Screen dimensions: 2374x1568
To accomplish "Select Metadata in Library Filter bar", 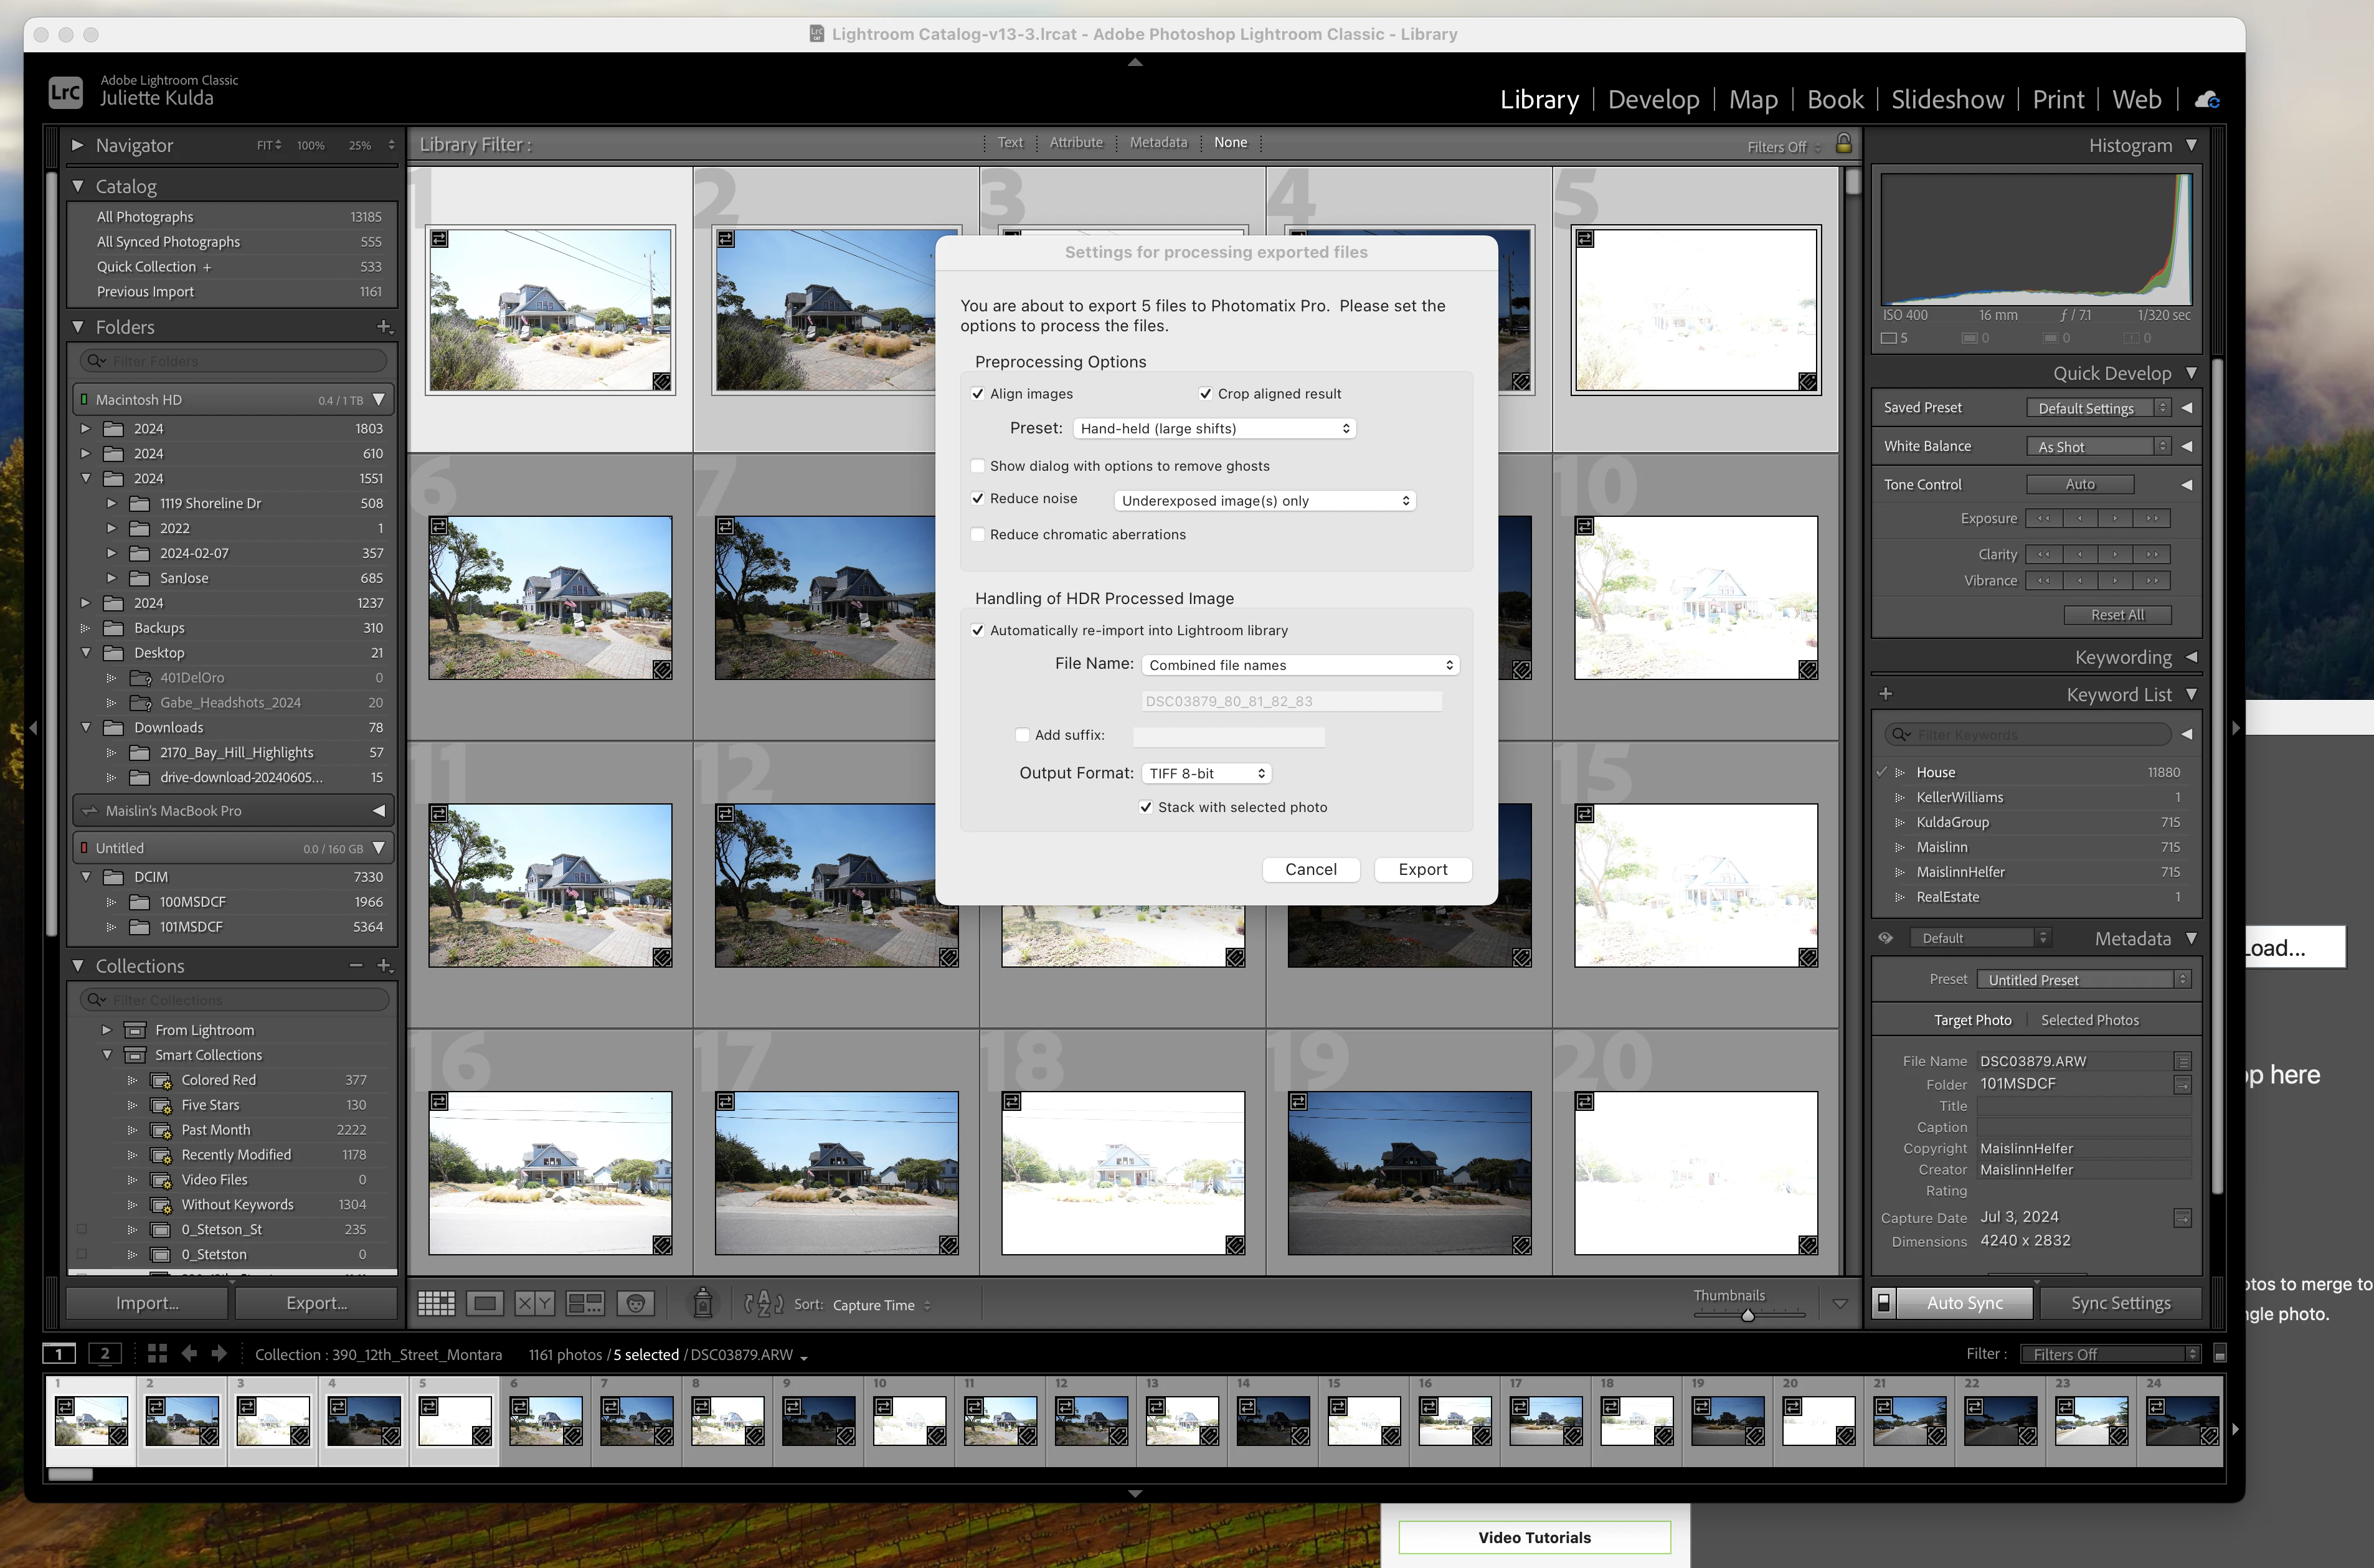I will 1158,143.
